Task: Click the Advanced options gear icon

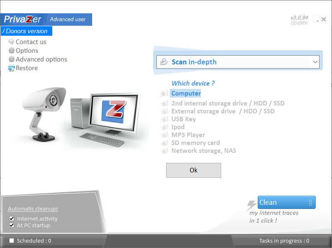Action: pos(12,59)
